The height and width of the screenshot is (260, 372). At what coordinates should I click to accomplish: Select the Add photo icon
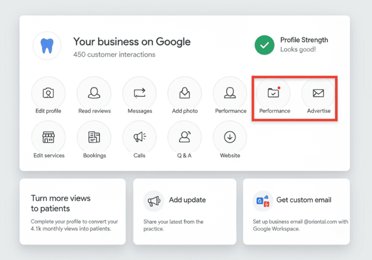pyautogui.click(x=184, y=93)
